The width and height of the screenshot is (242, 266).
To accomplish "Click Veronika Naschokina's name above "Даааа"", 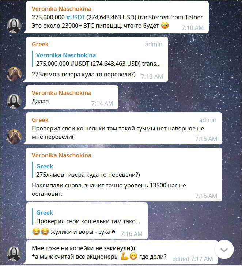I will pos(61,93).
